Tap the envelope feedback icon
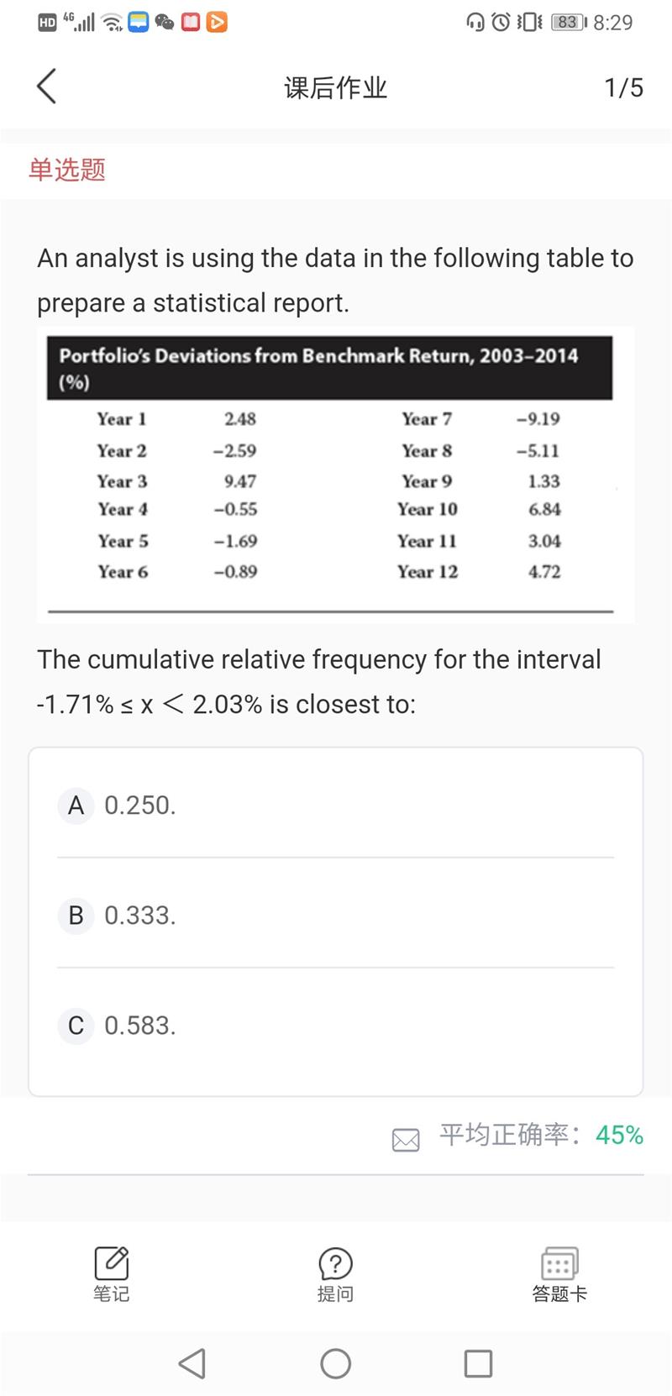Viewport: 672px width, 1396px height. coord(406,1139)
